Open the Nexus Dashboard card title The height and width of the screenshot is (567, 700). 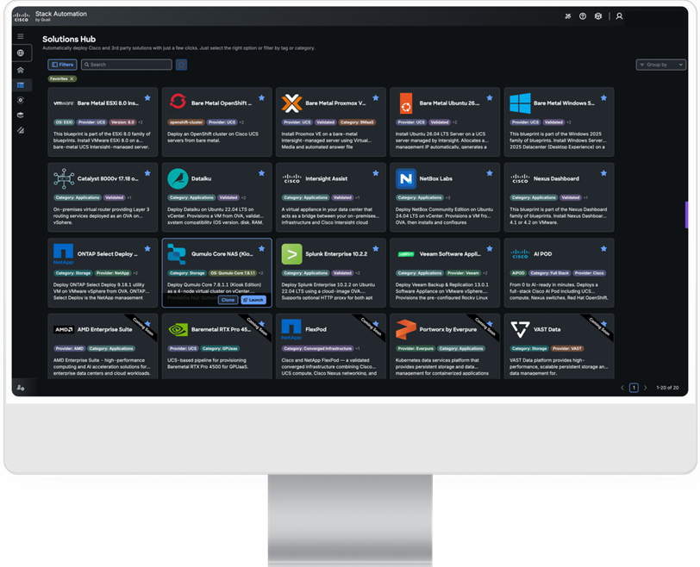point(556,178)
